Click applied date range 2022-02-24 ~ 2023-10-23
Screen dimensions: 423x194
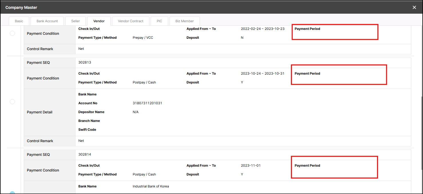pos(263,29)
